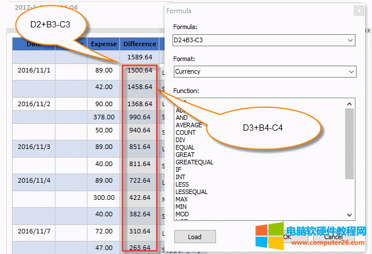
Task: Select COUNT function from the list
Action: coord(186,132)
